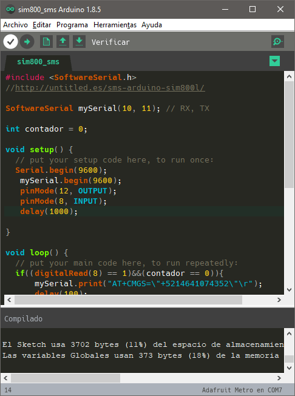Click the editor's horizontal scroll-right arrow
The width and height of the screenshot is (295, 396).
point(279,300)
